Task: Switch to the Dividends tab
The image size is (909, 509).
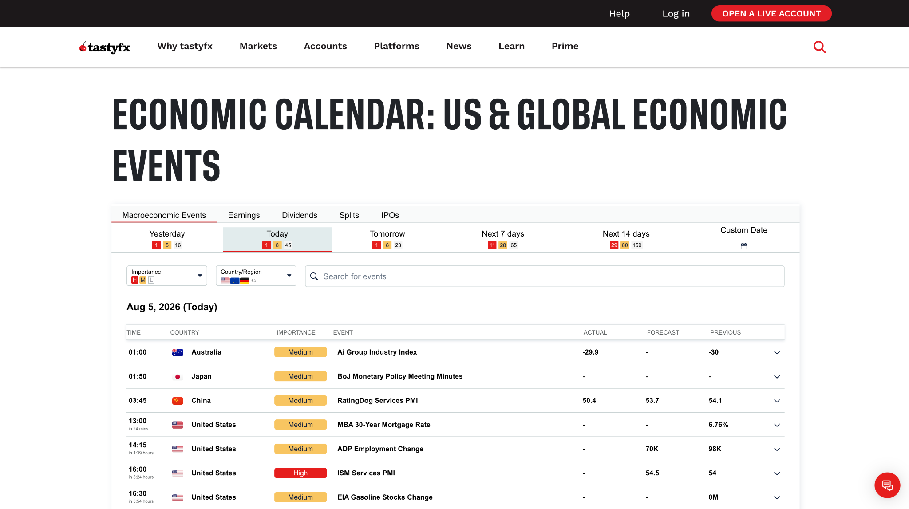Action: [300, 215]
